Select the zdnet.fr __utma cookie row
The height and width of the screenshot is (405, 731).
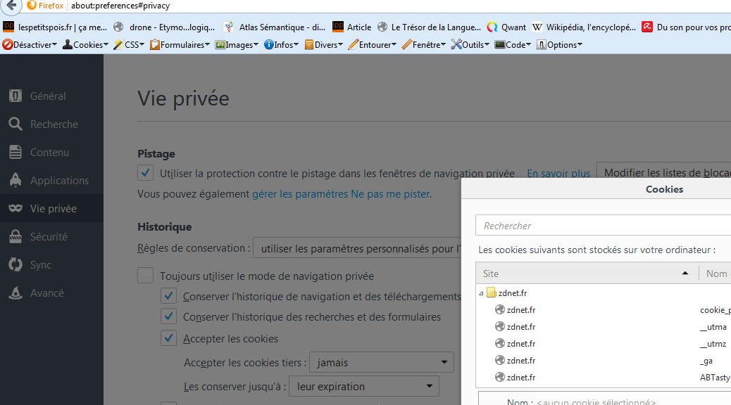(606, 327)
